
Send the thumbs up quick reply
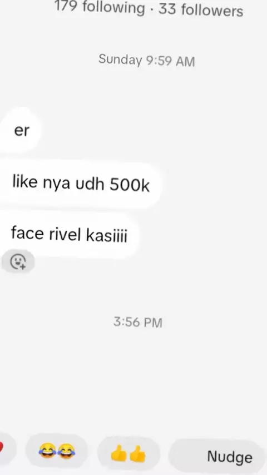(x=128, y=453)
